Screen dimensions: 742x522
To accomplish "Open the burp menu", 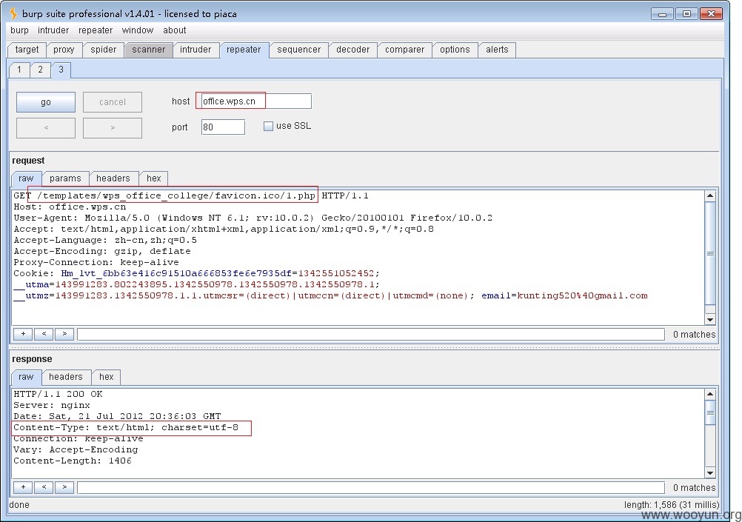I will click(19, 30).
